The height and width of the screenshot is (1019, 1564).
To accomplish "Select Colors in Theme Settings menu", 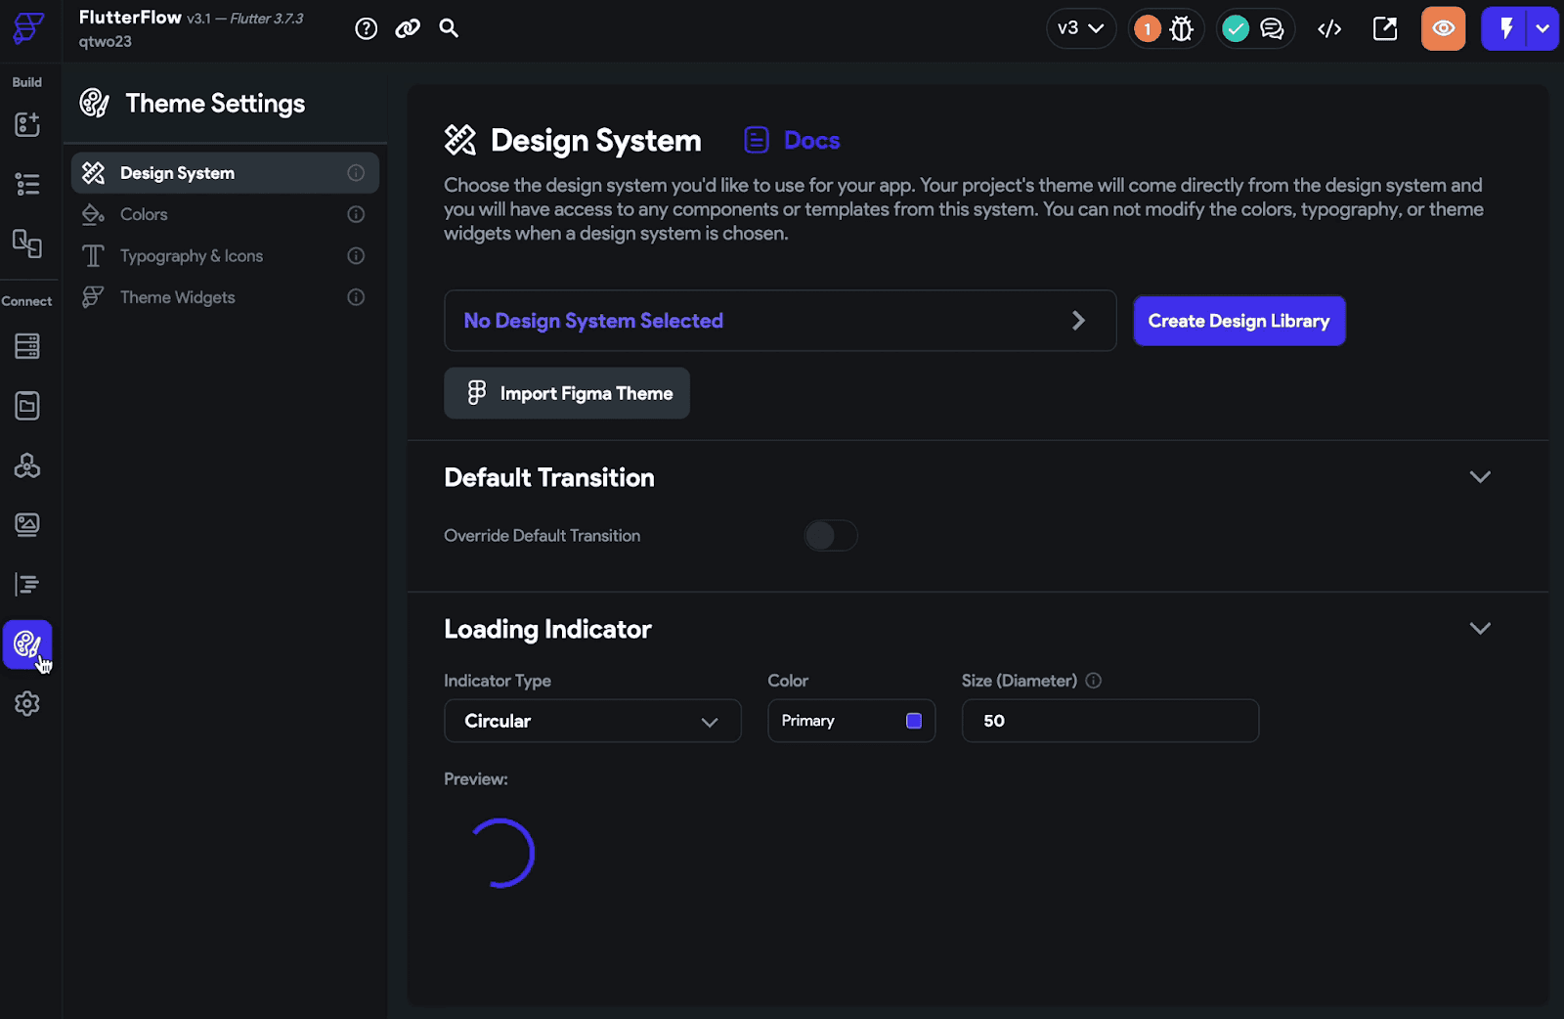I will coord(225,214).
